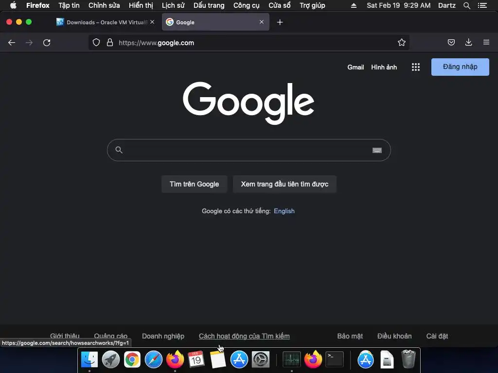Click the forward navigation arrow
This screenshot has height=373, width=498.
tap(29, 43)
